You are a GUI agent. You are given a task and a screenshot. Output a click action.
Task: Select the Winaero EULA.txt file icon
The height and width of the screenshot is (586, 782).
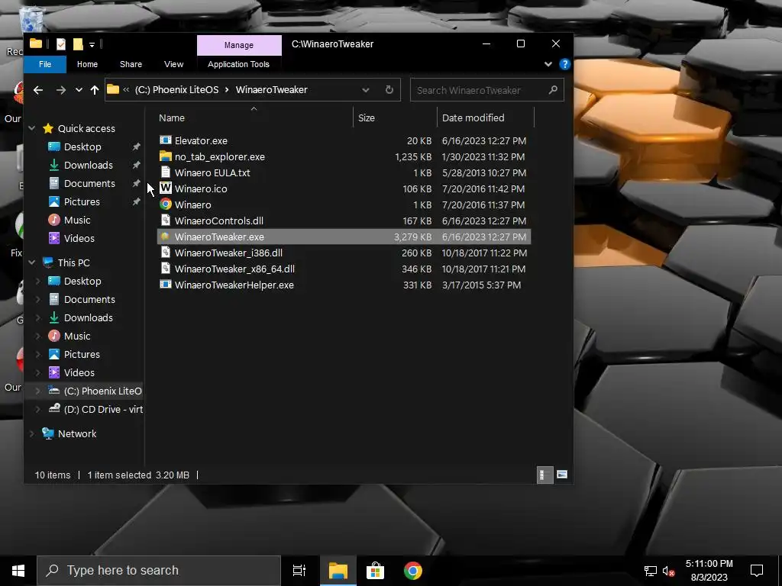(x=166, y=172)
